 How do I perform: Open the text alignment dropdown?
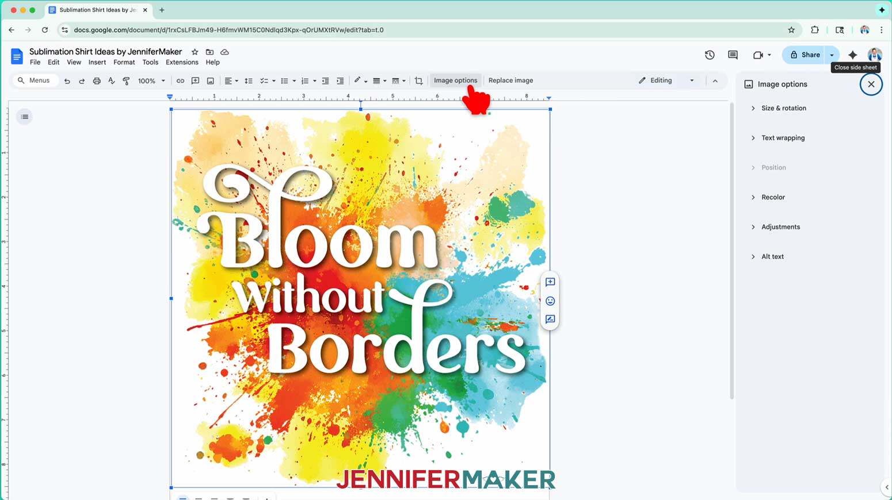(231, 81)
